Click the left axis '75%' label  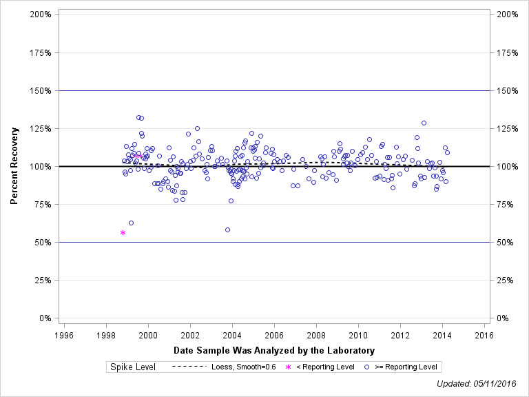(43, 205)
